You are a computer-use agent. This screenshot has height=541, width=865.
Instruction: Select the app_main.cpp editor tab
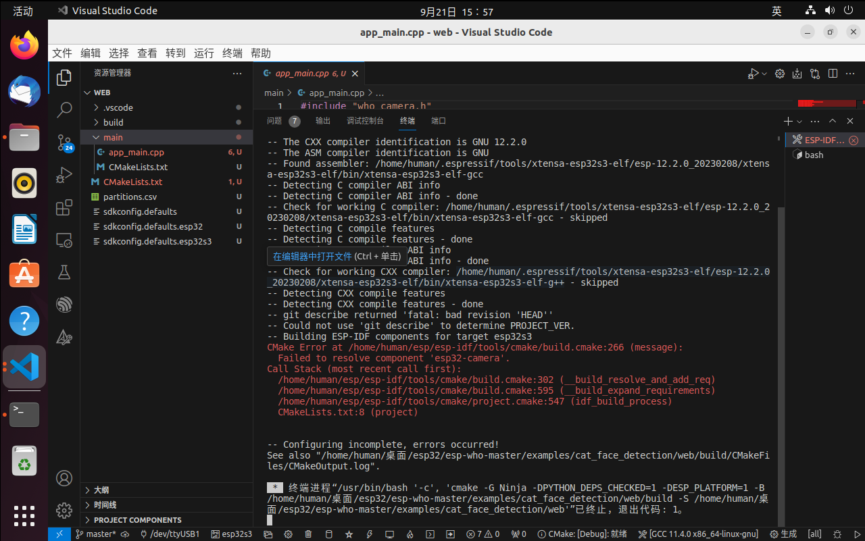click(x=310, y=74)
